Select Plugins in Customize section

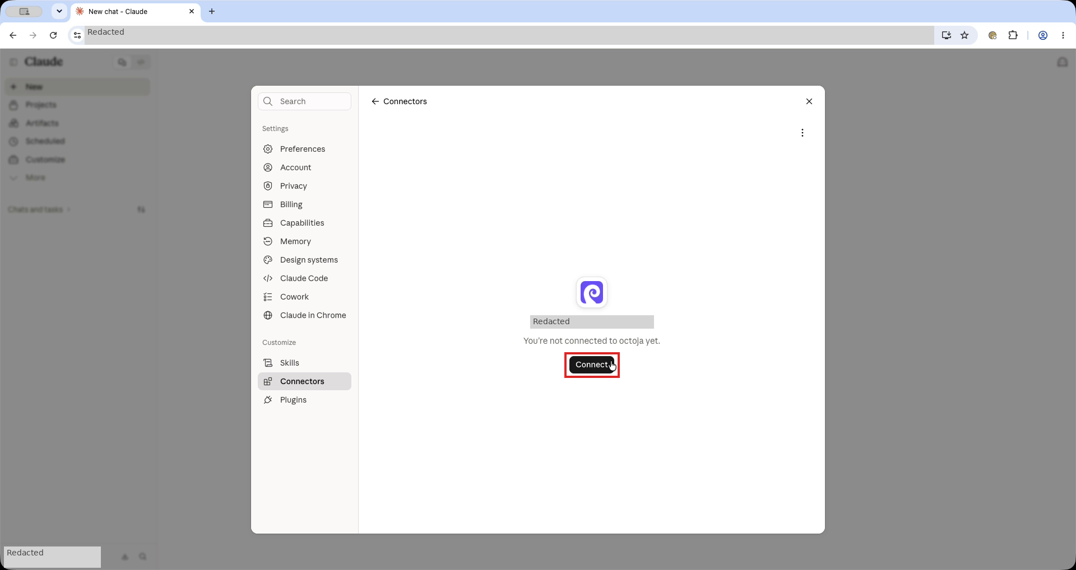(304, 400)
